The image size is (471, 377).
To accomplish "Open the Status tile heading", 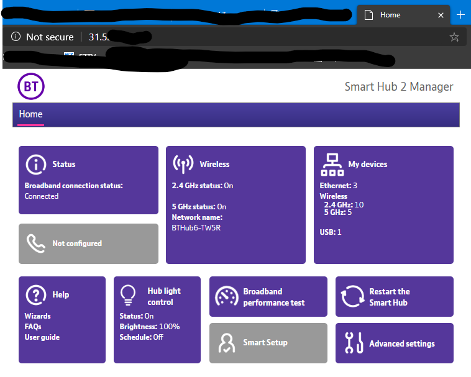I will [63, 164].
